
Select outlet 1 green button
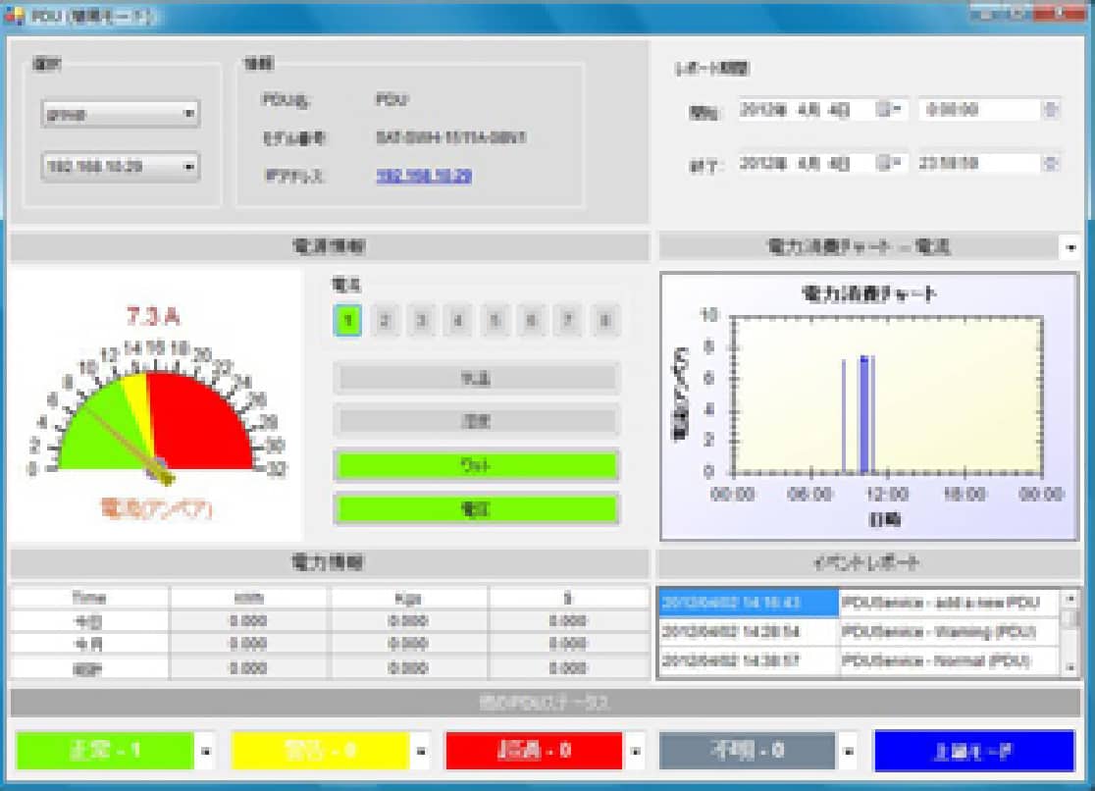(347, 321)
